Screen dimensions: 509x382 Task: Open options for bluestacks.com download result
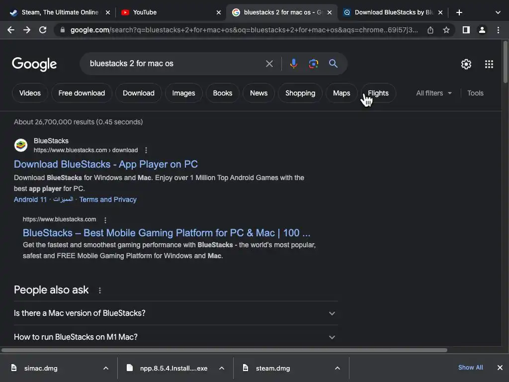pyautogui.click(x=146, y=150)
